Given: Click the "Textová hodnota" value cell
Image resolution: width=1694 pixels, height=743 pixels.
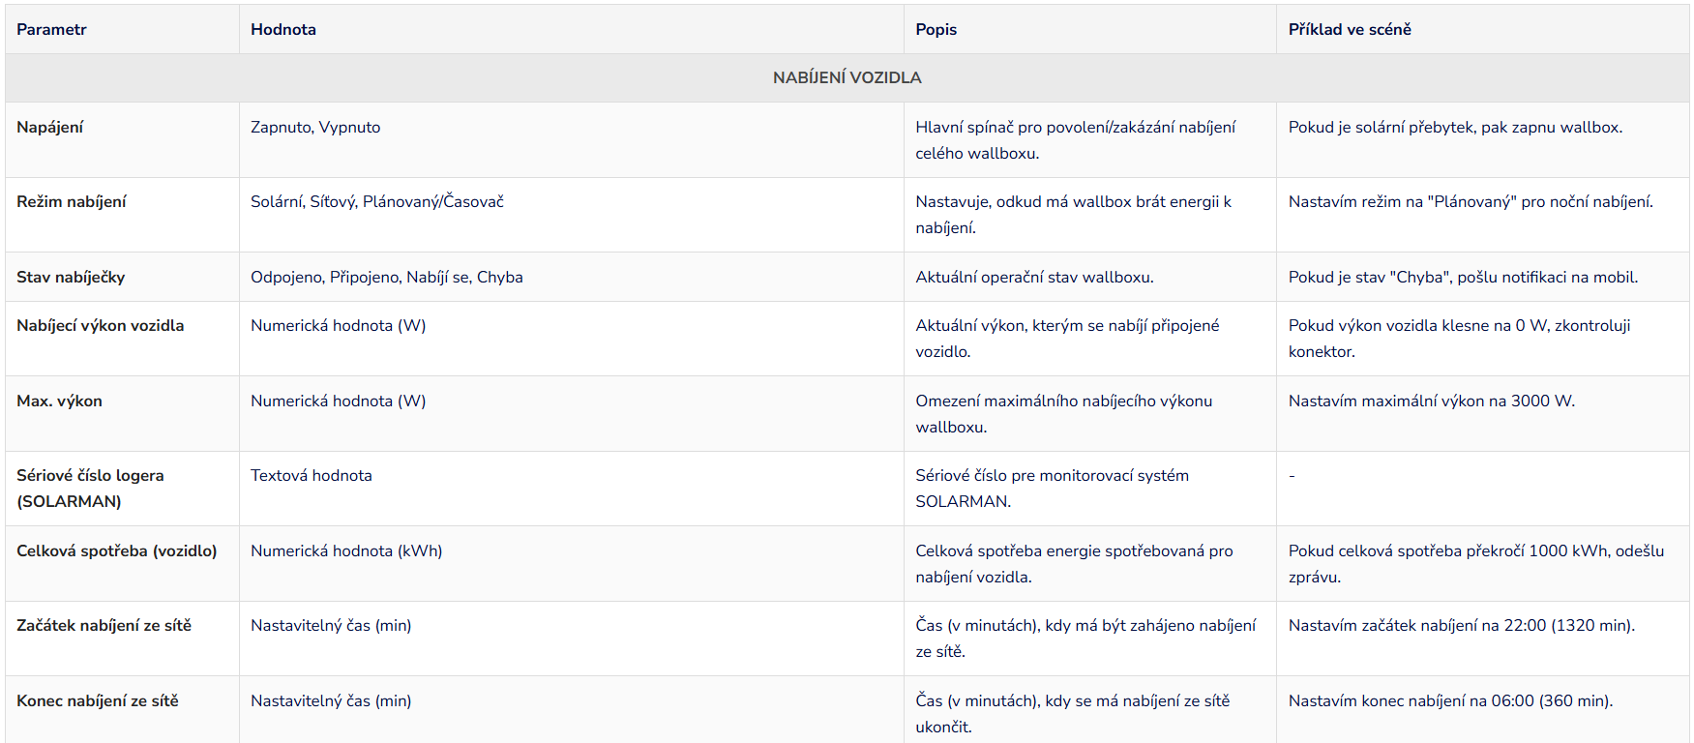Looking at the screenshot, I should (x=311, y=475).
